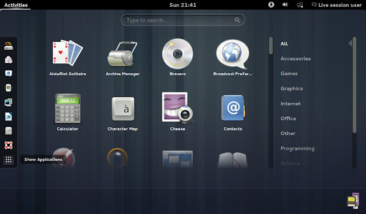Open the chat bubble icon in dock

point(9,74)
